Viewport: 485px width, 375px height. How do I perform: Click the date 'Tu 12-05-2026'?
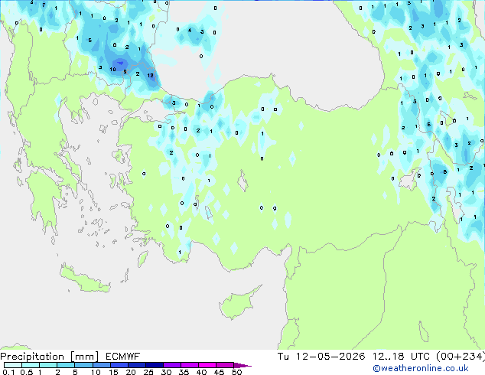coord(321,357)
